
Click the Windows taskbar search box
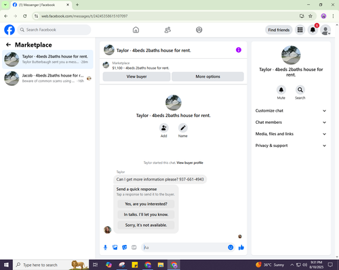tap(51, 265)
